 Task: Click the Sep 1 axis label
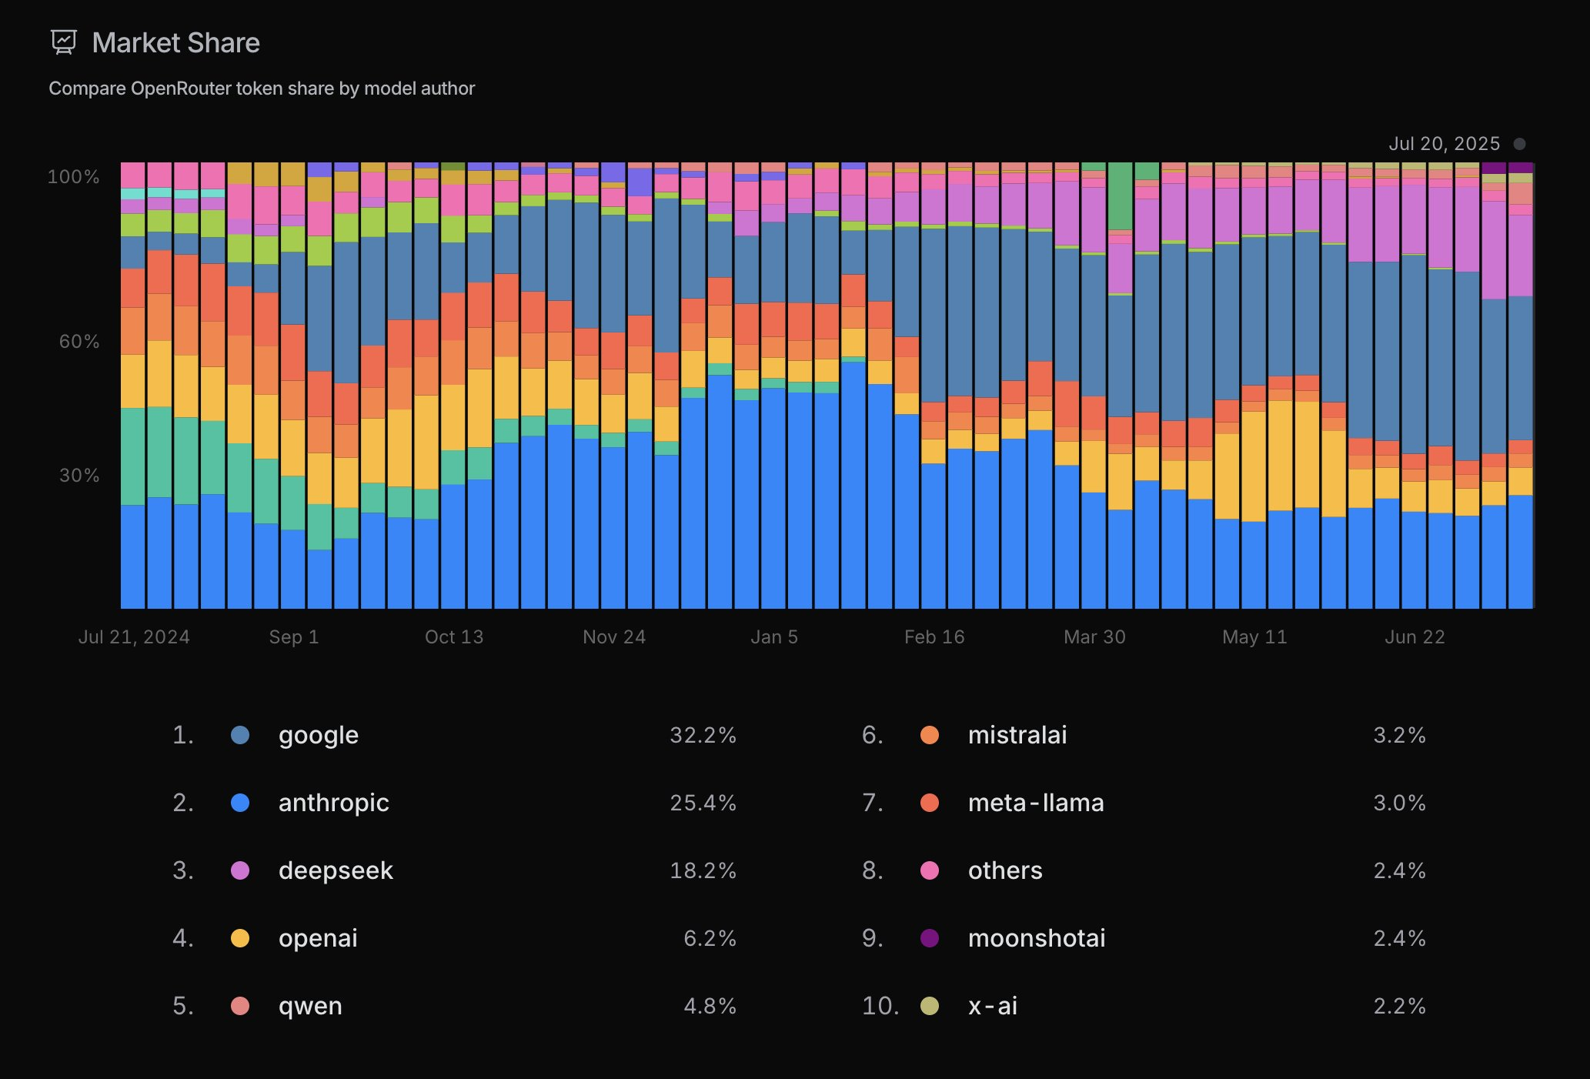coord(294,637)
